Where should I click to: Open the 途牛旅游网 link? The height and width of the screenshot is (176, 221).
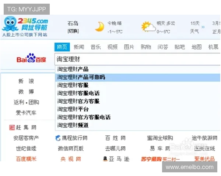[x=204, y=138]
